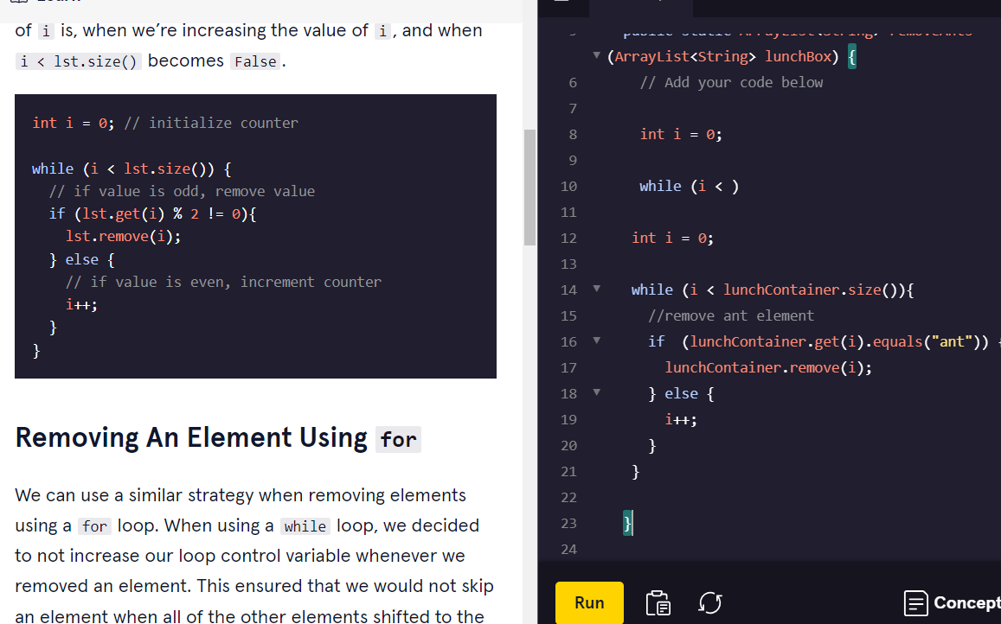Image resolution: width=1001 pixels, height=624 pixels.
Task: Click the closing brace on line 23
Action: pyautogui.click(x=627, y=523)
